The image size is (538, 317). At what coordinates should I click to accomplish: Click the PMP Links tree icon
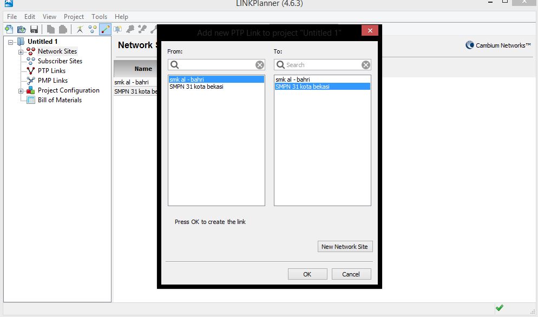(x=30, y=80)
